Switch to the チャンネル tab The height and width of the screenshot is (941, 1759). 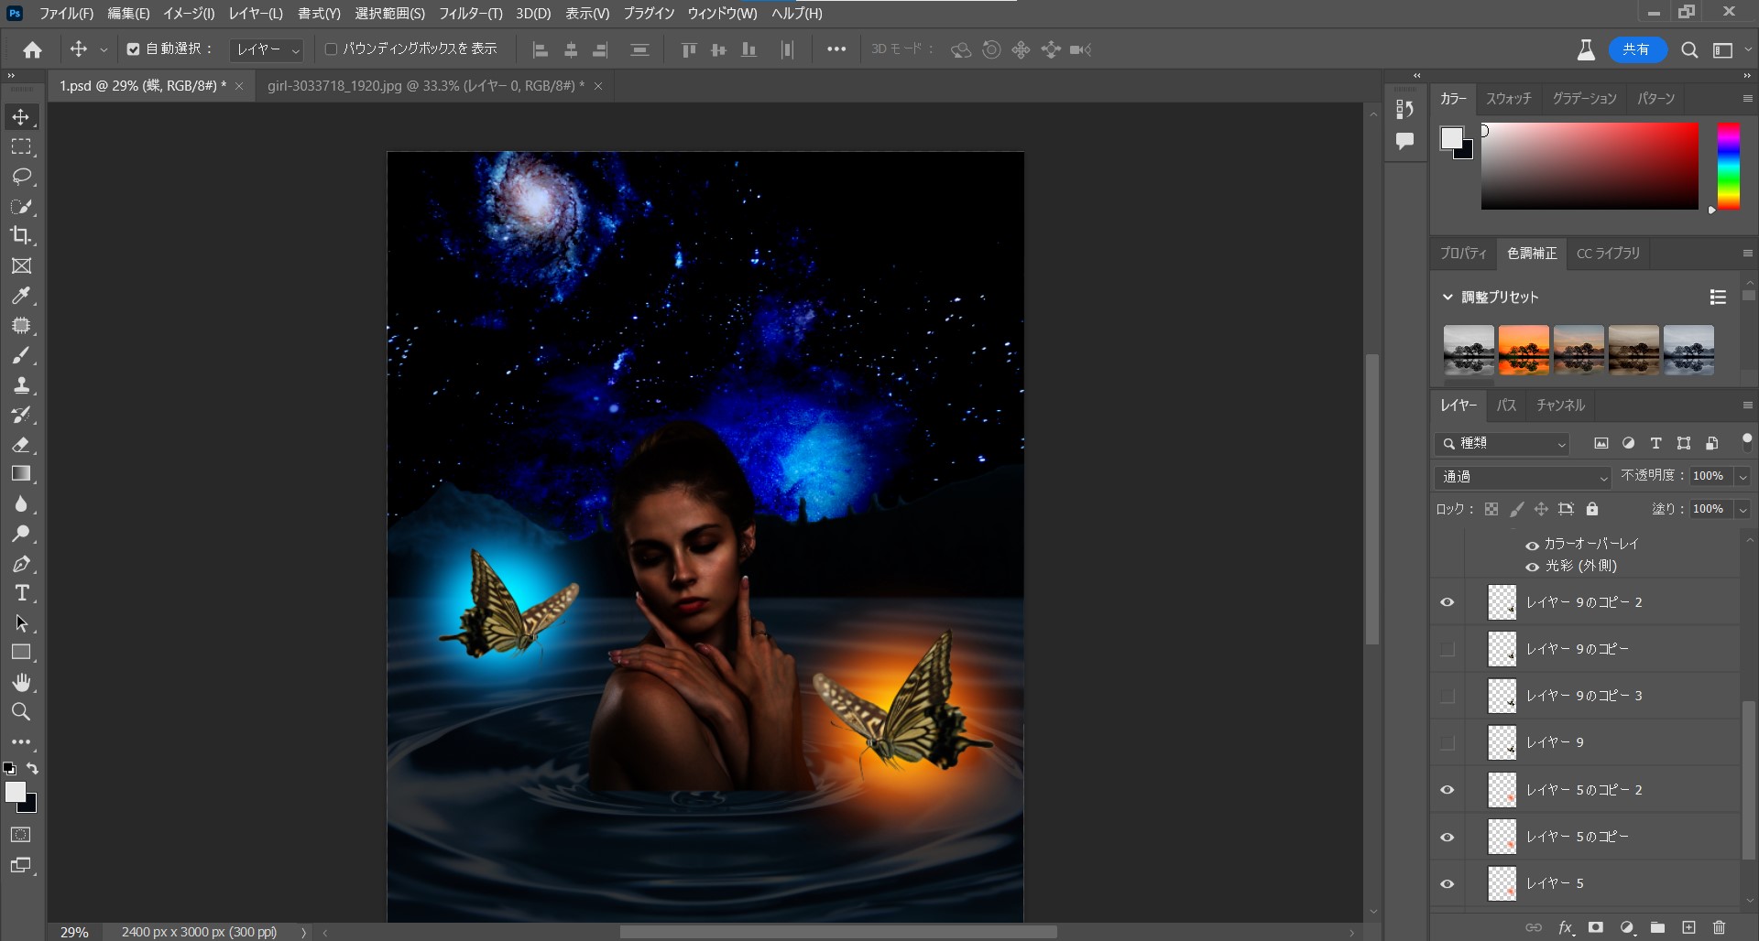tap(1560, 405)
